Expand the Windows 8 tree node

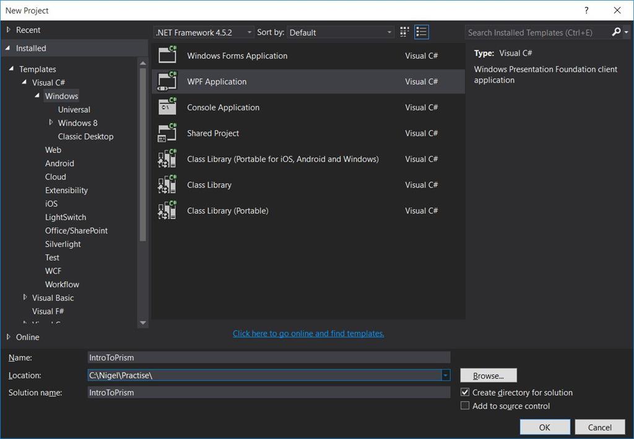(50, 123)
